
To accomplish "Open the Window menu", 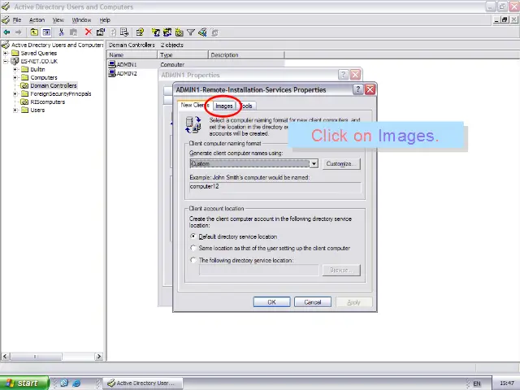I will click(81, 19).
